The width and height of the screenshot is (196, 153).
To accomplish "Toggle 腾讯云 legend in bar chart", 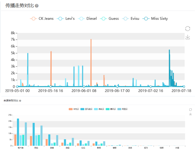I will tap(111, 109).
